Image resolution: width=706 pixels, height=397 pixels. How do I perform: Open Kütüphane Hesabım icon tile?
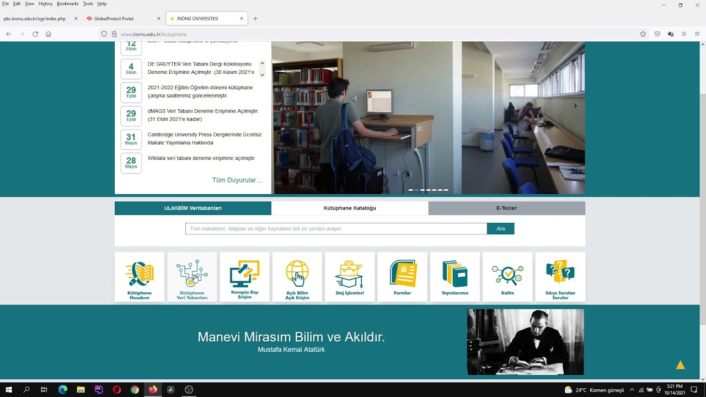tap(140, 277)
